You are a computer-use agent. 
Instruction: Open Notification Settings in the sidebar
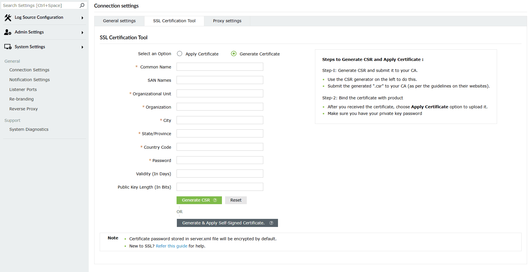tap(29, 80)
